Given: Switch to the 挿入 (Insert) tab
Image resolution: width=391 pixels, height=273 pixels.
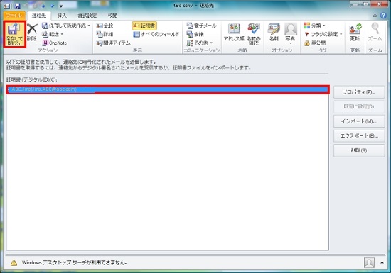Looking at the screenshot, I should point(62,16).
